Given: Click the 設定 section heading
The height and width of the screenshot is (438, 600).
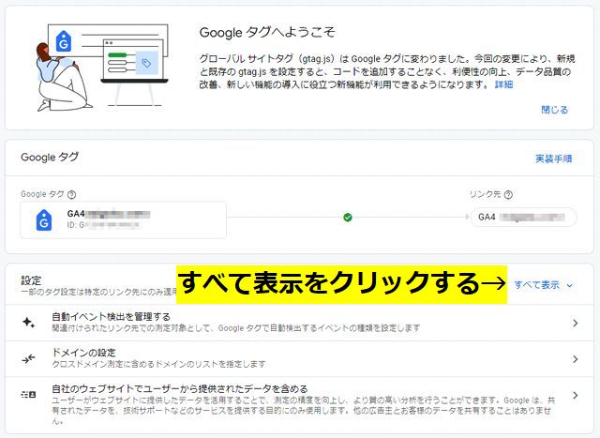Looking at the screenshot, I should 31,280.
